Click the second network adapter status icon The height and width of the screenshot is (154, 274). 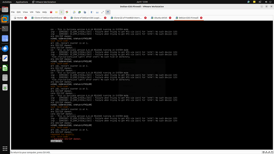click(x=269, y=152)
